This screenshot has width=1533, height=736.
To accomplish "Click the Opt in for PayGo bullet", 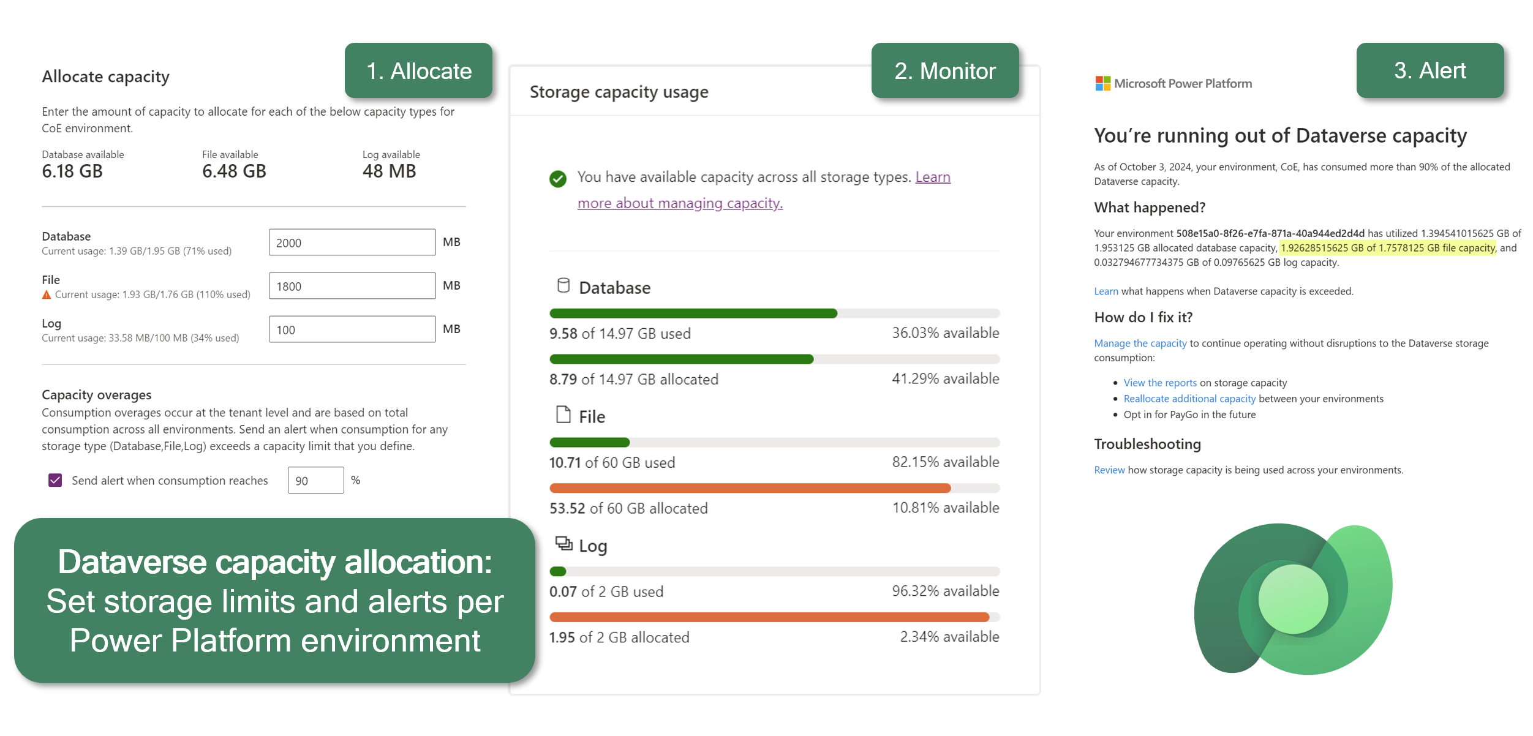I will point(1189,415).
